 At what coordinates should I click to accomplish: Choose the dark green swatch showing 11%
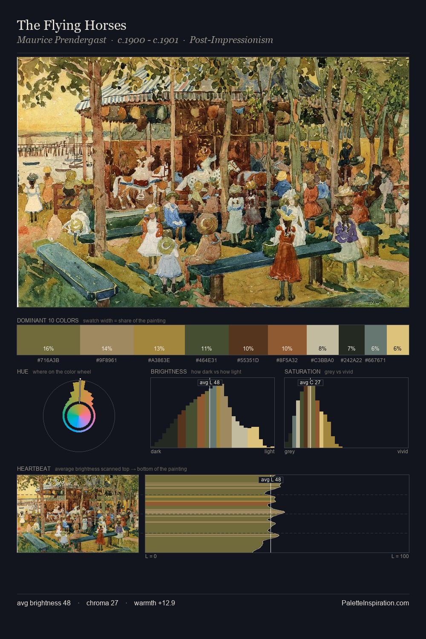207,340
